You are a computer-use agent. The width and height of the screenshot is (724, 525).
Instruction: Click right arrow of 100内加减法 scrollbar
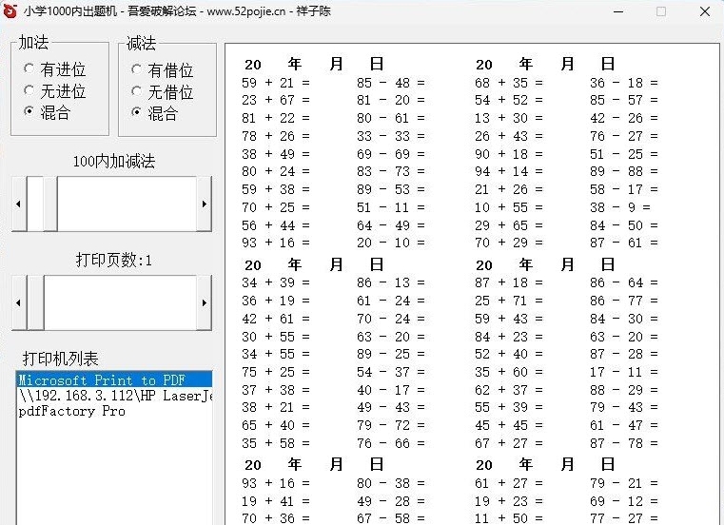pos(205,204)
